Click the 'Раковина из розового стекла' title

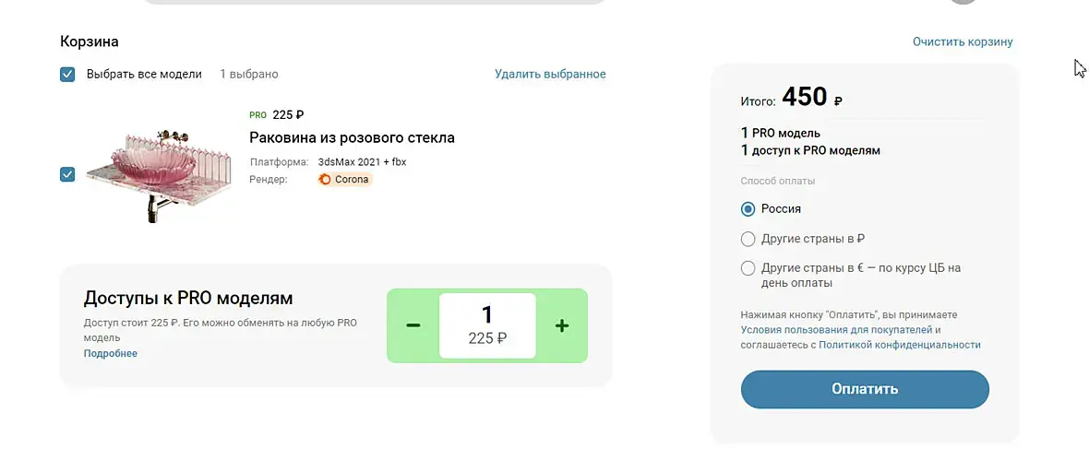coord(352,138)
